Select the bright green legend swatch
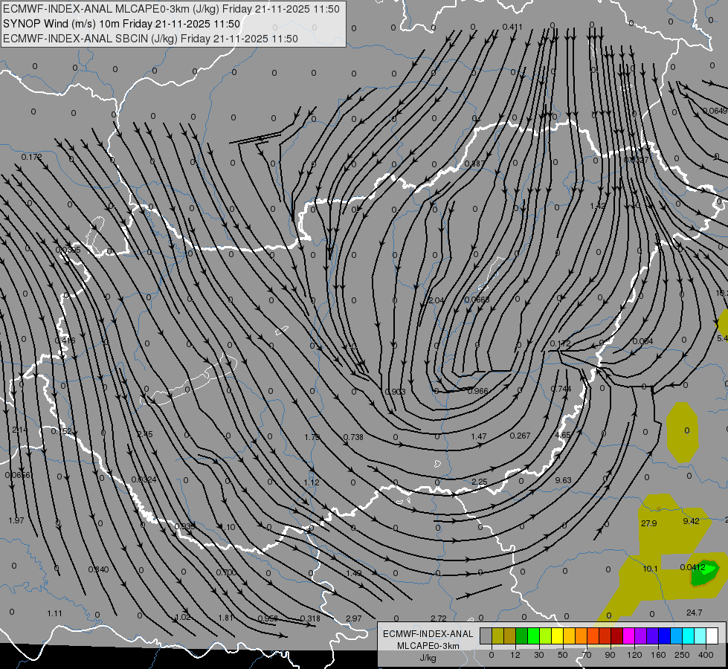The image size is (728, 669). pos(533,636)
